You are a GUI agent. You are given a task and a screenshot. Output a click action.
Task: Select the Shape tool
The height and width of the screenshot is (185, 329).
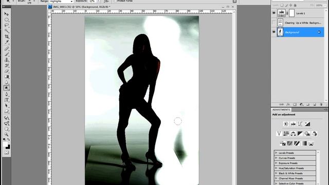7,112
